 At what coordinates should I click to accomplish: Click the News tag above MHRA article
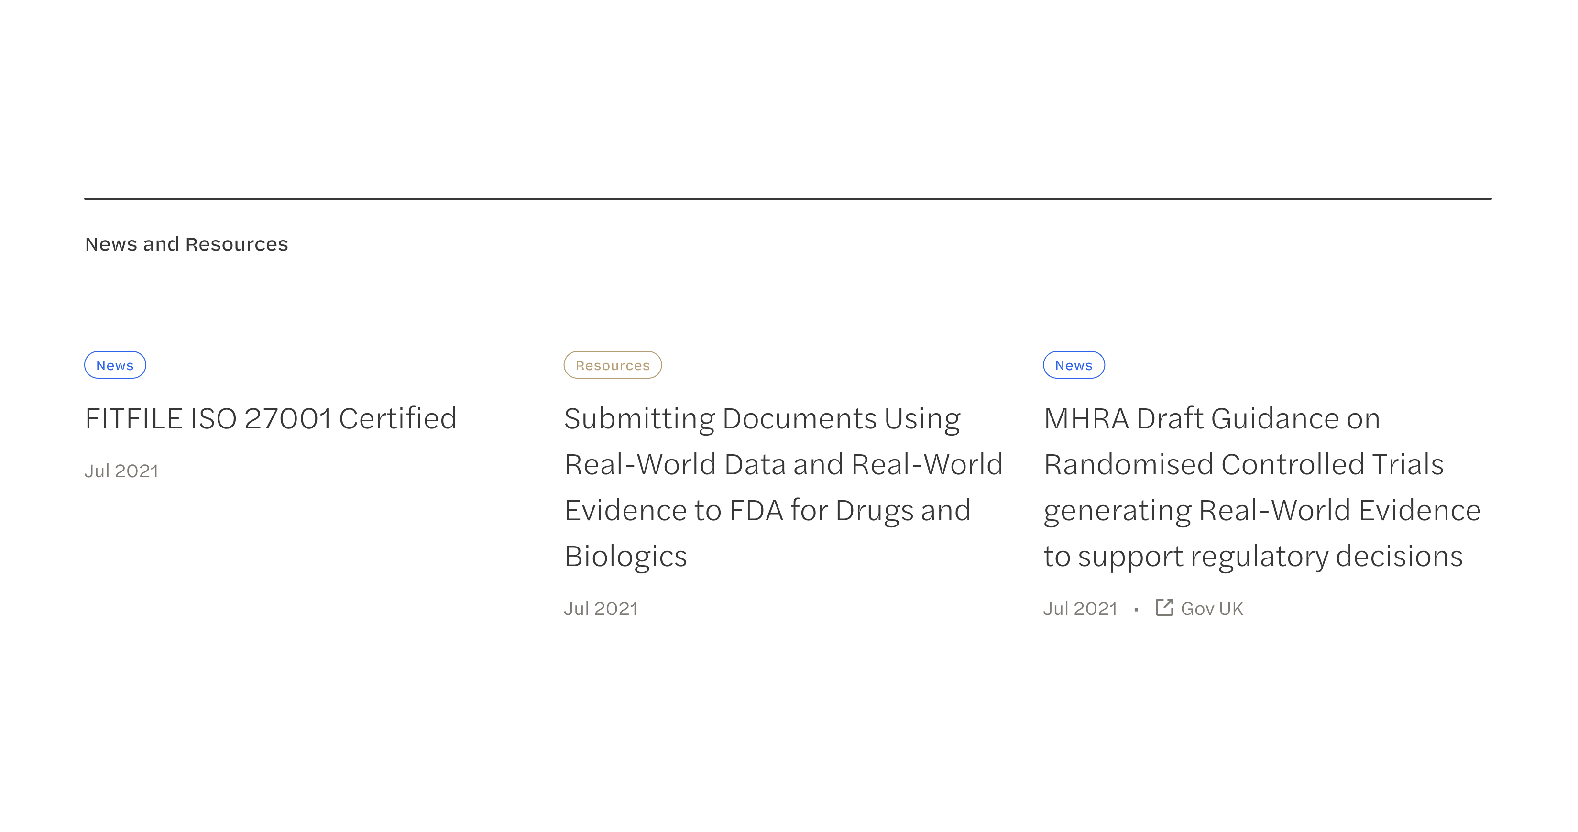point(1074,365)
